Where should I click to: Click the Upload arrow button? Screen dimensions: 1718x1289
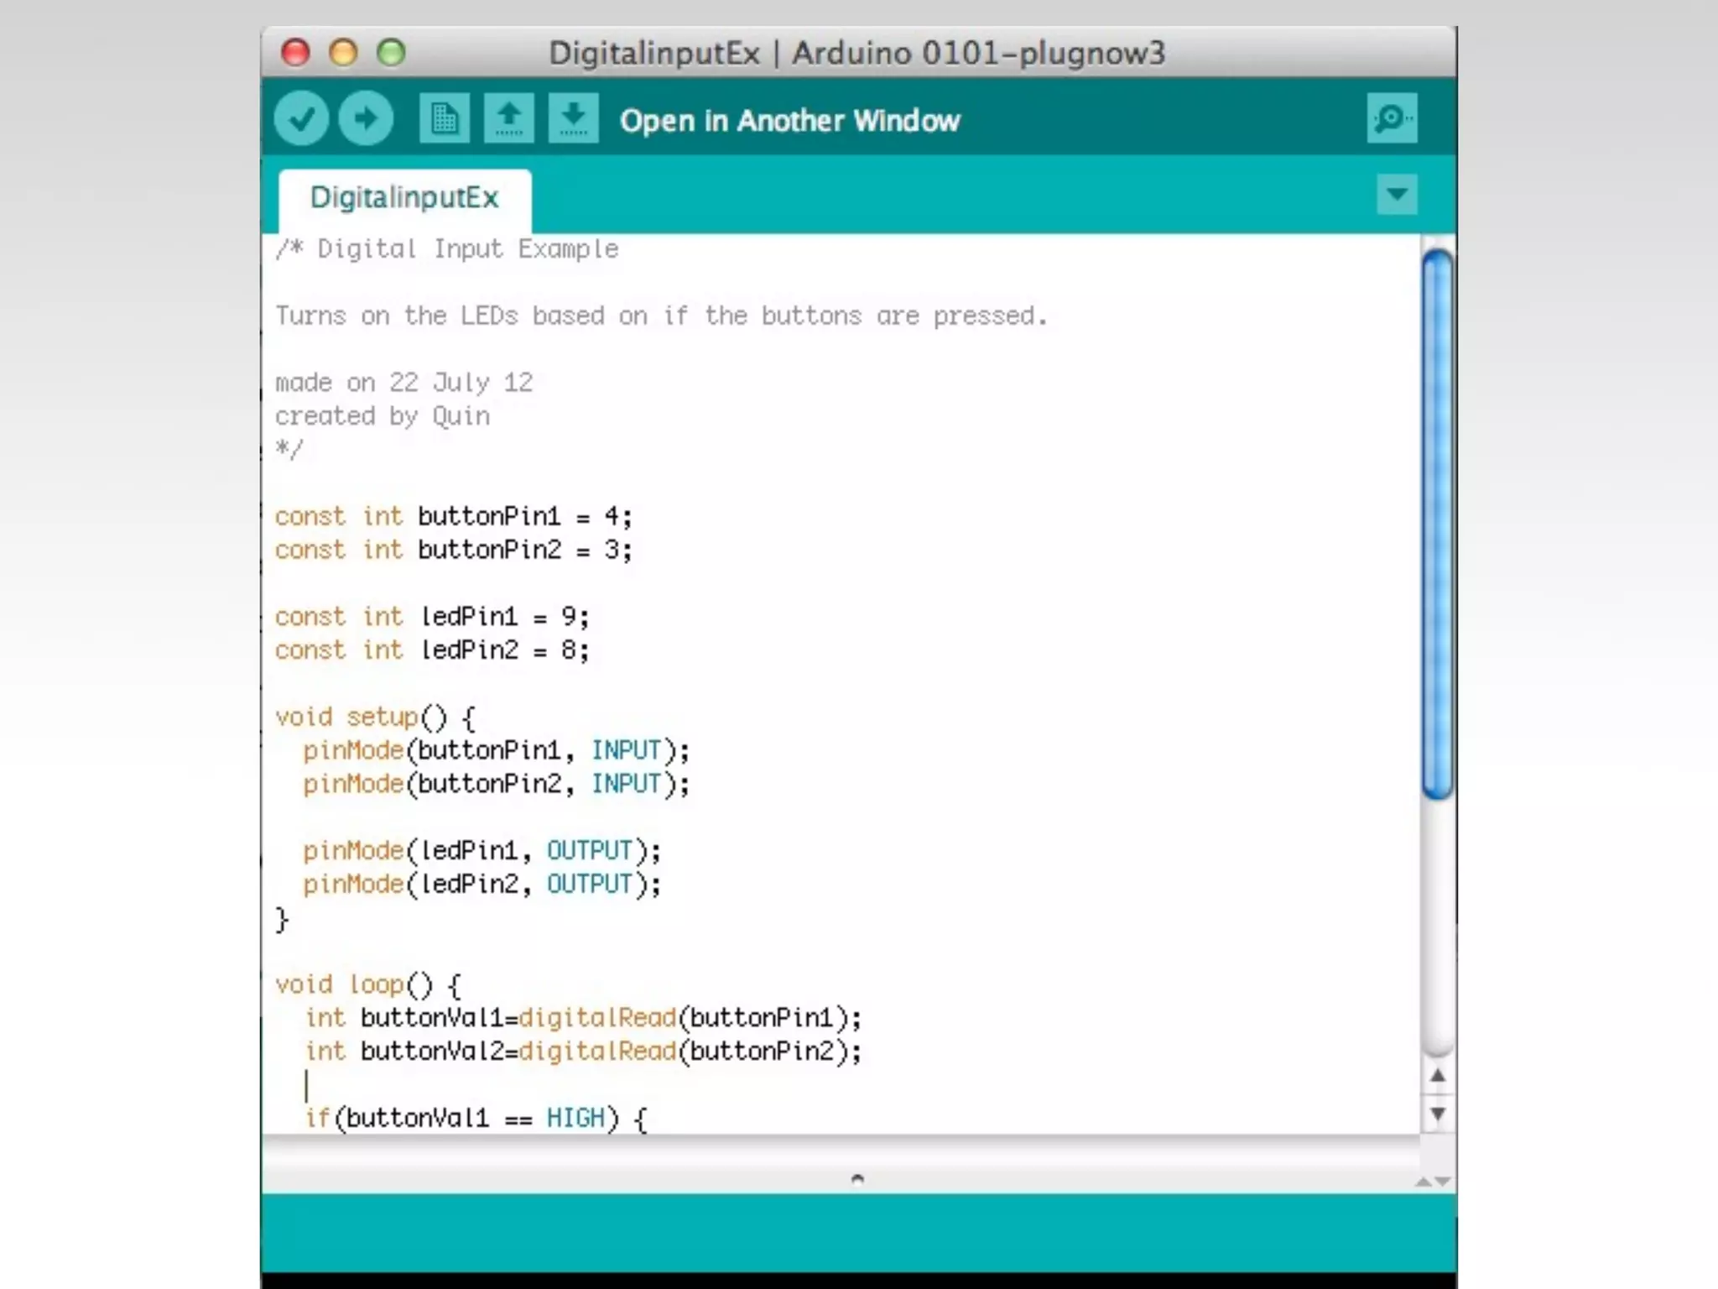(x=366, y=119)
